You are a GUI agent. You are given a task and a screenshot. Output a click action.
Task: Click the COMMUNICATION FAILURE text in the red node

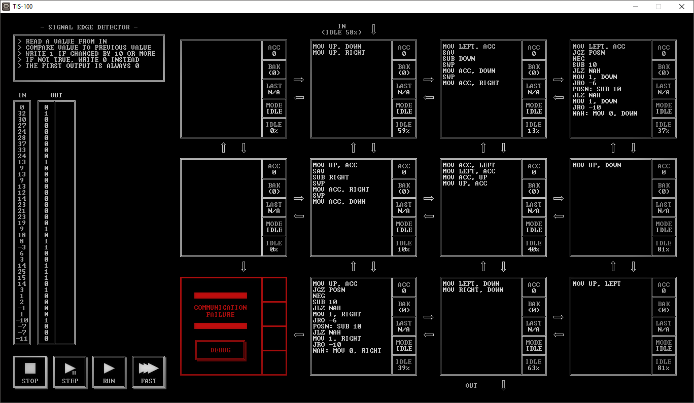click(220, 311)
